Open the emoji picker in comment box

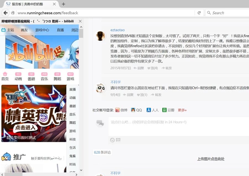(x=112, y=140)
